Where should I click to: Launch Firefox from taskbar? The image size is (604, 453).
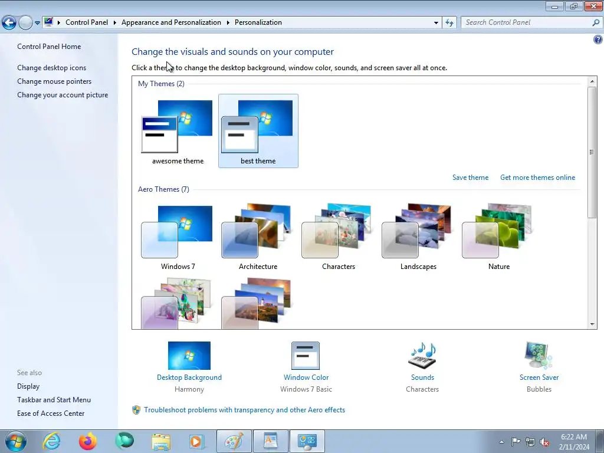click(x=88, y=441)
